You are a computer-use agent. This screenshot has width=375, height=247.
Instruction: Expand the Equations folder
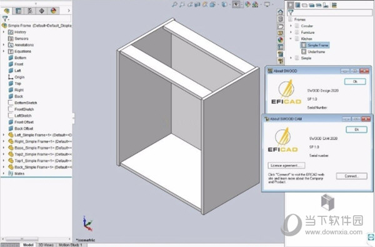[4, 51]
